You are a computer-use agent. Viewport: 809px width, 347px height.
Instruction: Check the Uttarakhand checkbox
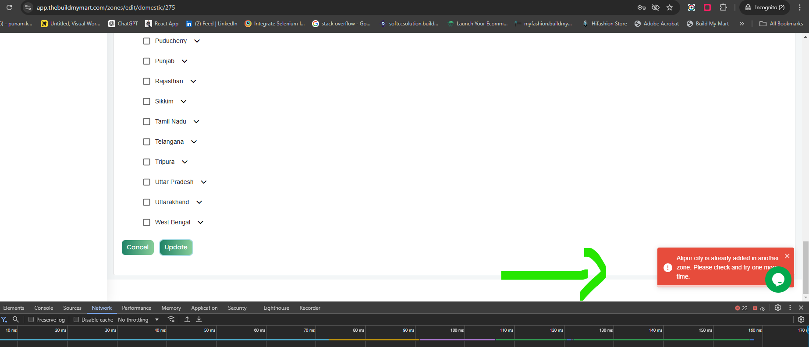147,202
